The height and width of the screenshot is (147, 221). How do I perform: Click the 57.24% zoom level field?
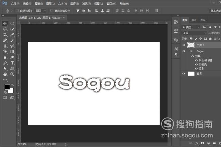22,144
